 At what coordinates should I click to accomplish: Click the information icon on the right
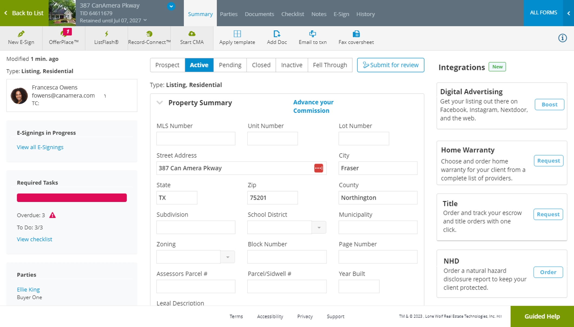(x=562, y=38)
